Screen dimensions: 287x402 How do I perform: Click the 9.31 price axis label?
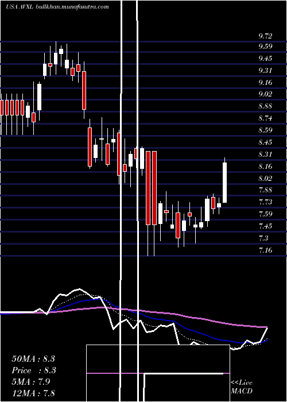pos(265,70)
